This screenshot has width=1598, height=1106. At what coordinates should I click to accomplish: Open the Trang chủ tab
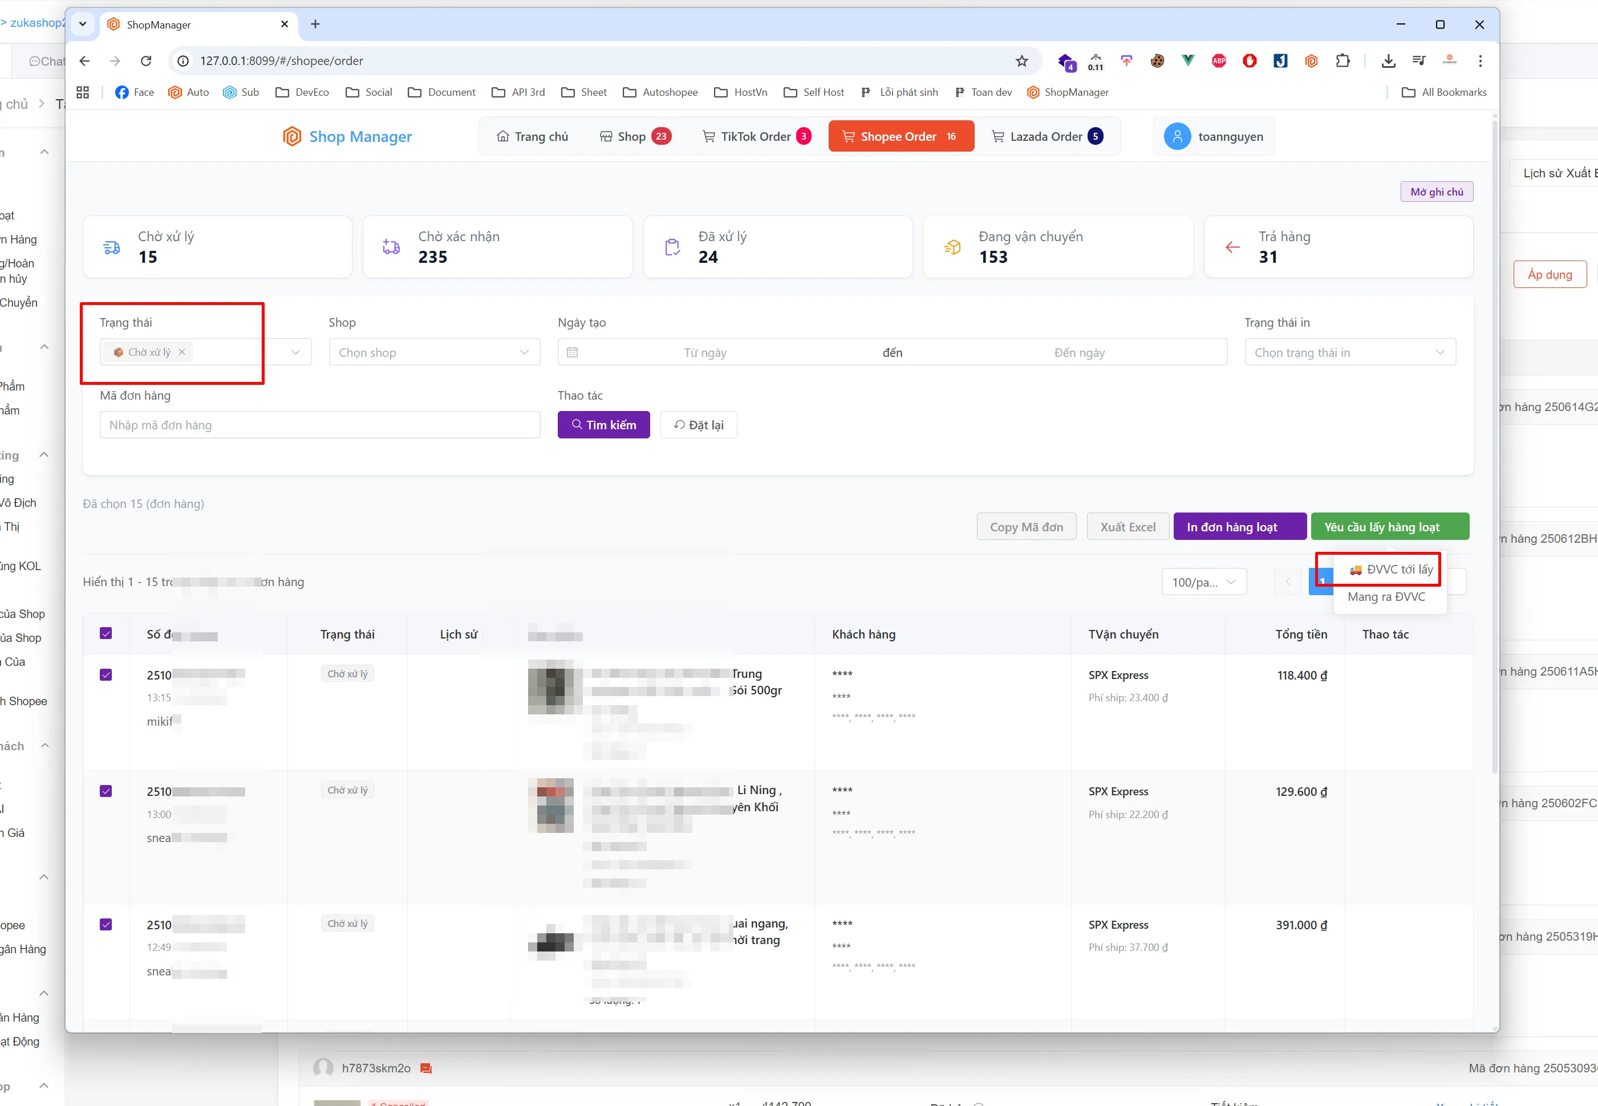tap(533, 136)
